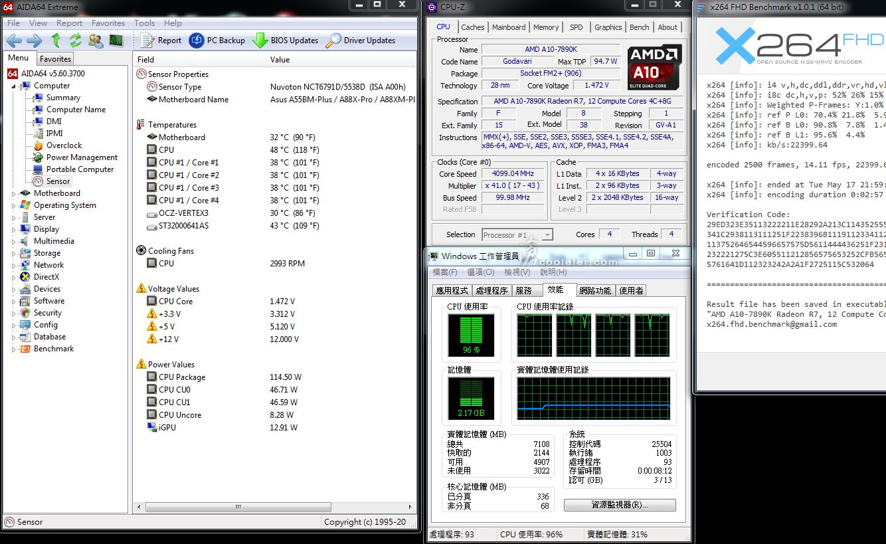Switch to the Memory tab in CPU-Z

tap(545, 27)
